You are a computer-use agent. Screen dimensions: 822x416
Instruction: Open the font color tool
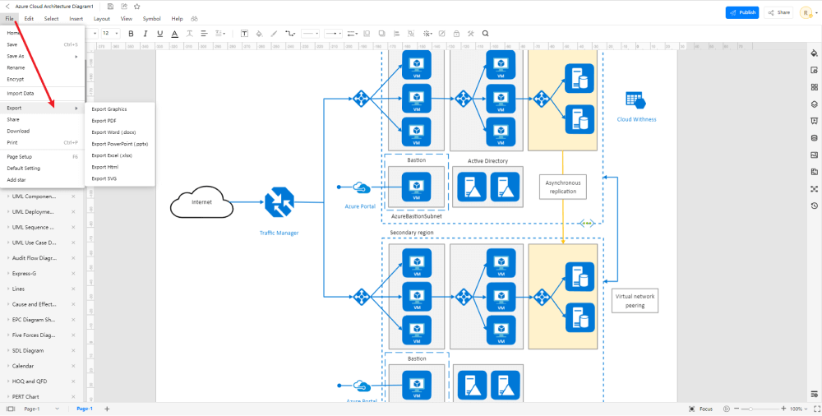coord(174,34)
